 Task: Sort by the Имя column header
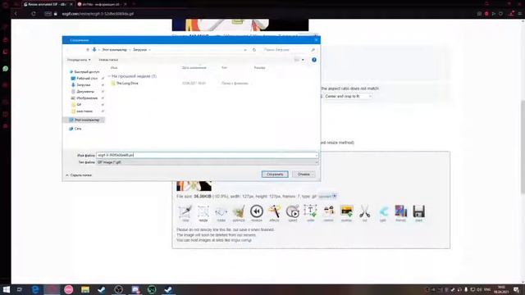[114, 68]
